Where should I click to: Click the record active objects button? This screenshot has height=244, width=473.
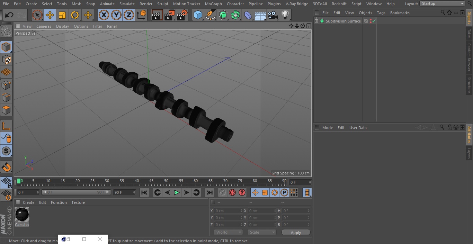[223, 192]
